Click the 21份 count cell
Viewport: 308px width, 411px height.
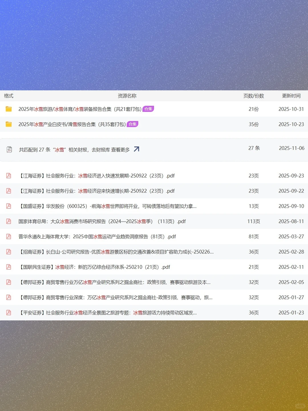[x=254, y=109]
